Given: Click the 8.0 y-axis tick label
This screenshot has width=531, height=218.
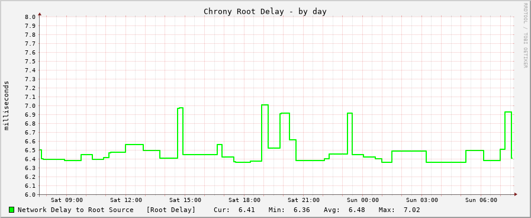Looking at the screenshot, I should (30, 17).
